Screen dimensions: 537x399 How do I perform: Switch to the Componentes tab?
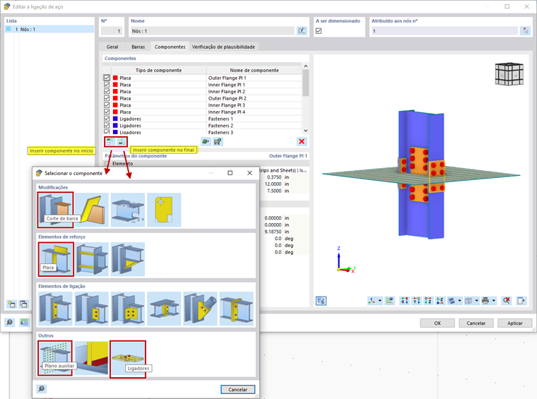(x=170, y=47)
